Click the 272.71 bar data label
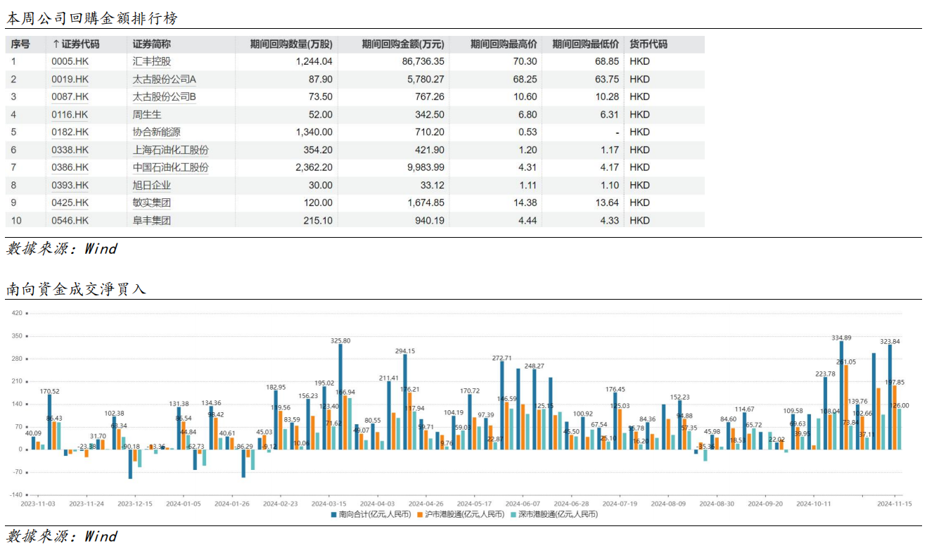Screen dimensions: 927x555 pyautogui.click(x=501, y=358)
